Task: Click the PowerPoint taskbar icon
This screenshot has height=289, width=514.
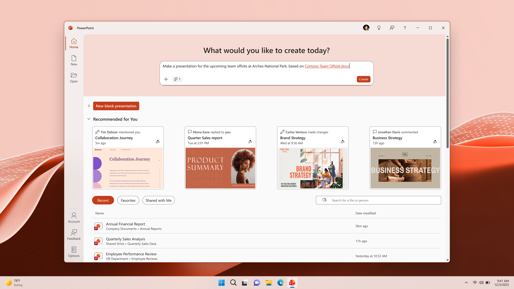Action: (x=292, y=283)
